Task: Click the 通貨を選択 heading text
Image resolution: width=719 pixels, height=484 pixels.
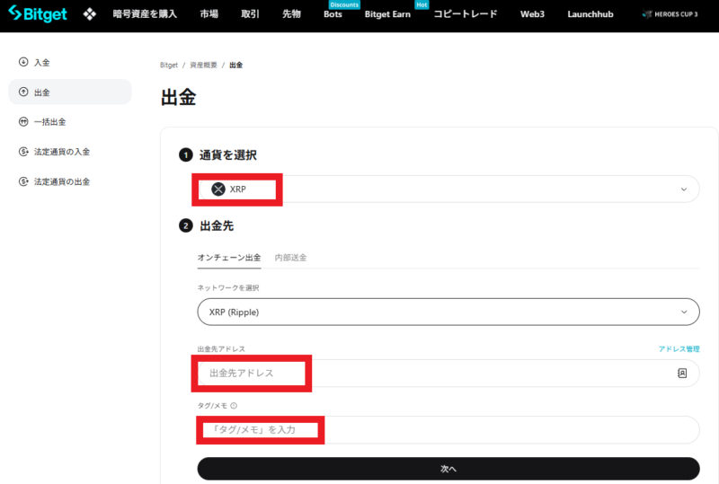Action: point(228,155)
